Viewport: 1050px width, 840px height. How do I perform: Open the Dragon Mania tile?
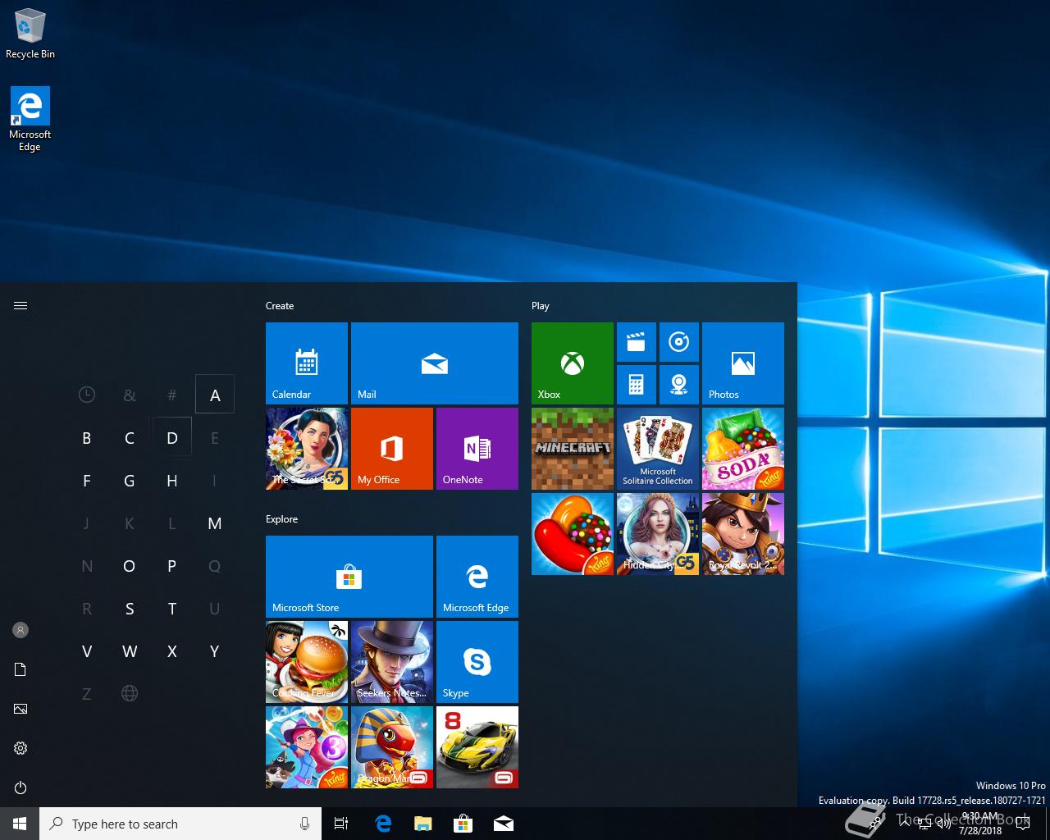coord(392,747)
